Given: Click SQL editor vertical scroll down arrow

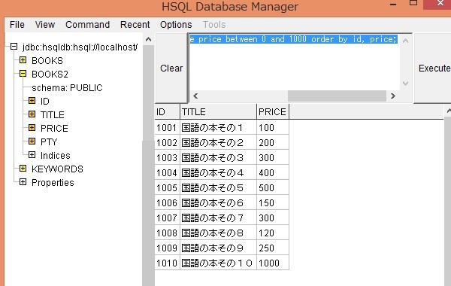Looking at the screenshot, I should pyautogui.click(x=406, y=84).
